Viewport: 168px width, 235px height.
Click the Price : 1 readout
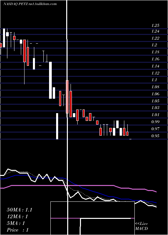pos(17,230)
